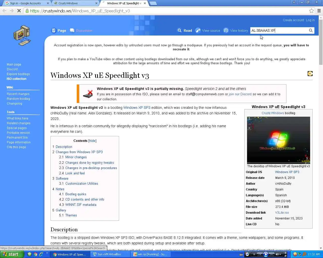The image size is (323, 258).
Task: Open the Discussion tab
Action: click(x=81, y=30)
